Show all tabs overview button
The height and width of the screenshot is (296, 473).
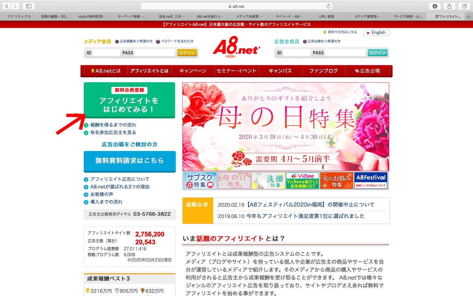(464, 6)
